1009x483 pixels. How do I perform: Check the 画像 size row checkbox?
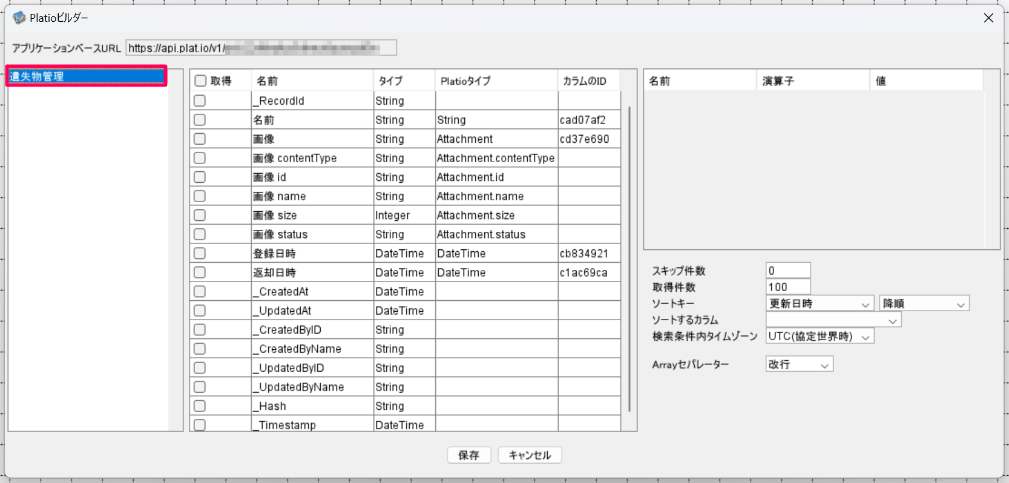click(200, 215)
